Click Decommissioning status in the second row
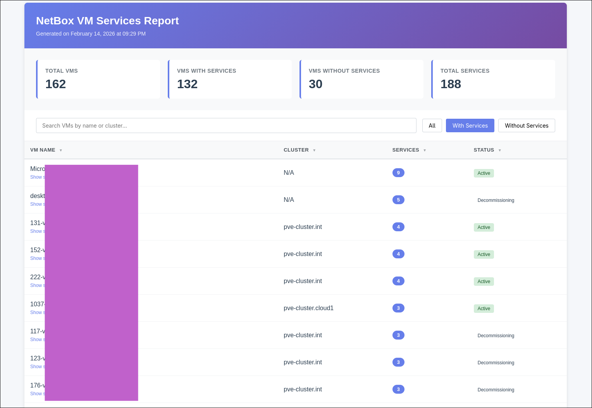The height and width of the screenshot is (408, 592). pyautogui.click(x=496, y=200)
